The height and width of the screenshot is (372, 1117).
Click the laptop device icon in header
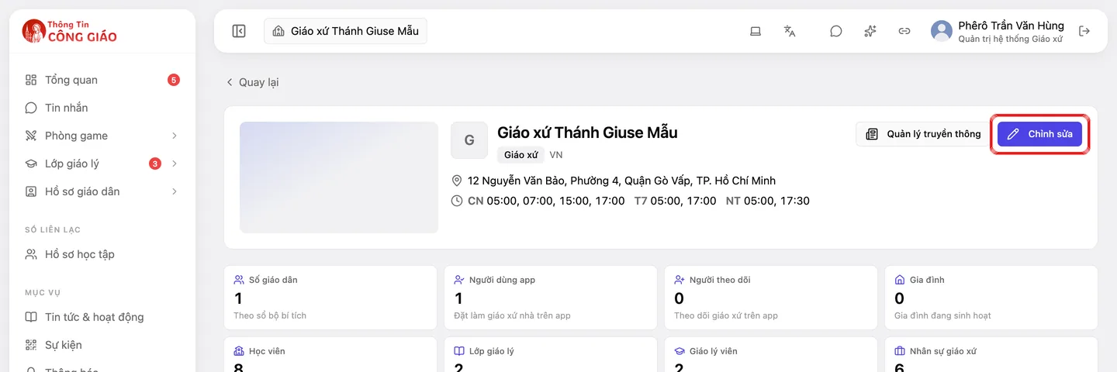(x=755, y=31)
